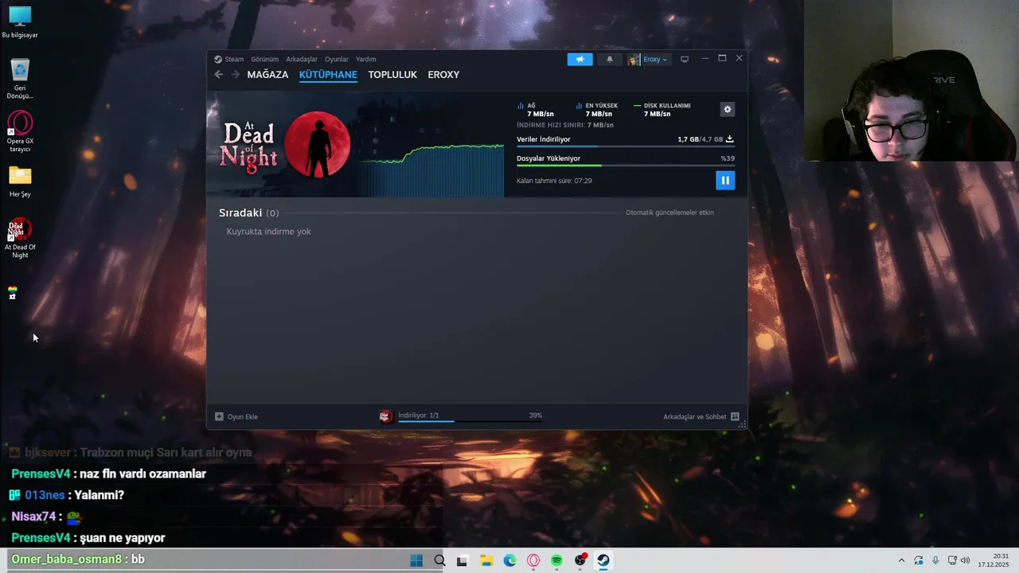Click the Dosyalar Yükleniyor progress bar

click(x=625, y=166)
